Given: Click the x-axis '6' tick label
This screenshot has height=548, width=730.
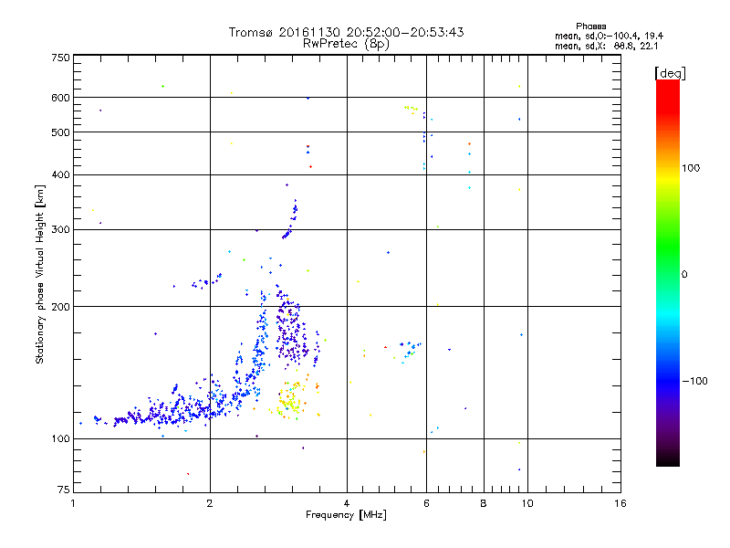Looking at the screenshot, I should pos(426,503).
